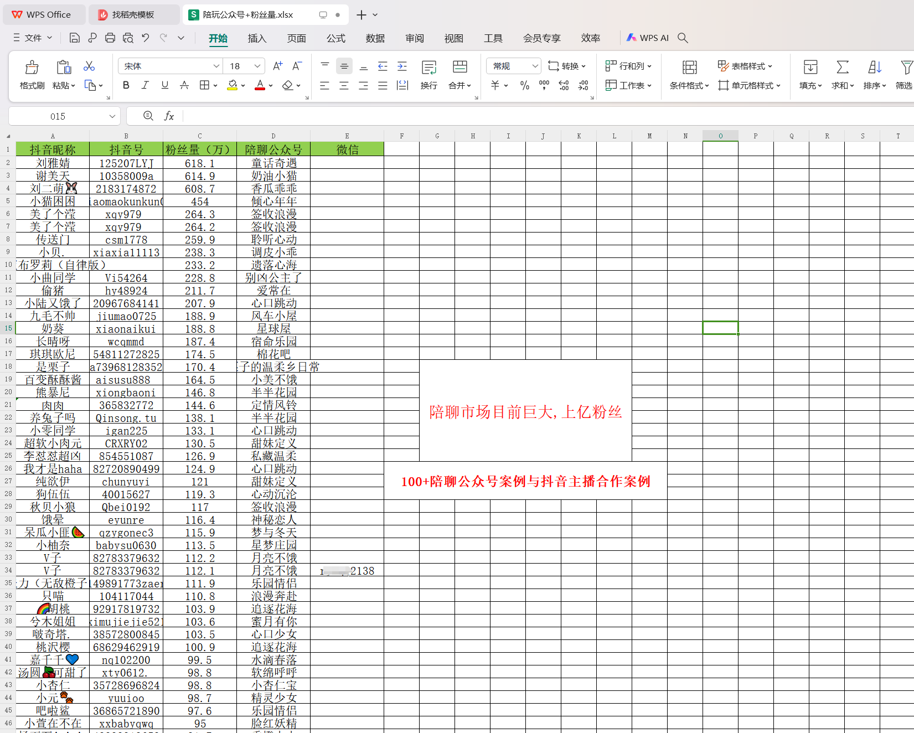Click the WPS AI button
Screen dimensions: 914x733
coord(648,38)
